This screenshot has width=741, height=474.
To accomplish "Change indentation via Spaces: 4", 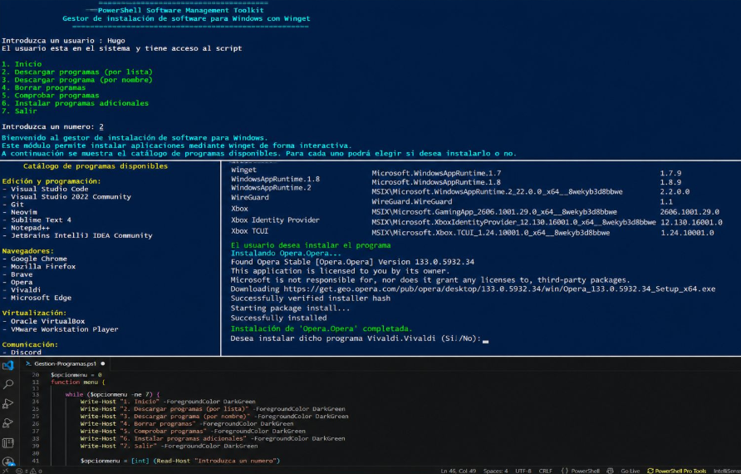I will pos(495,471).
